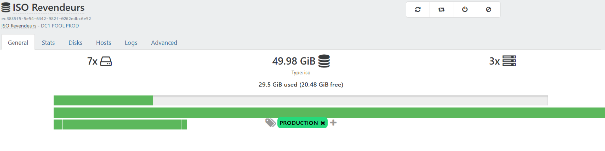This screenshot has height=151, width=605.
Task: Click the database icon beside 49.98 GiB
Action: coord(324,61)
